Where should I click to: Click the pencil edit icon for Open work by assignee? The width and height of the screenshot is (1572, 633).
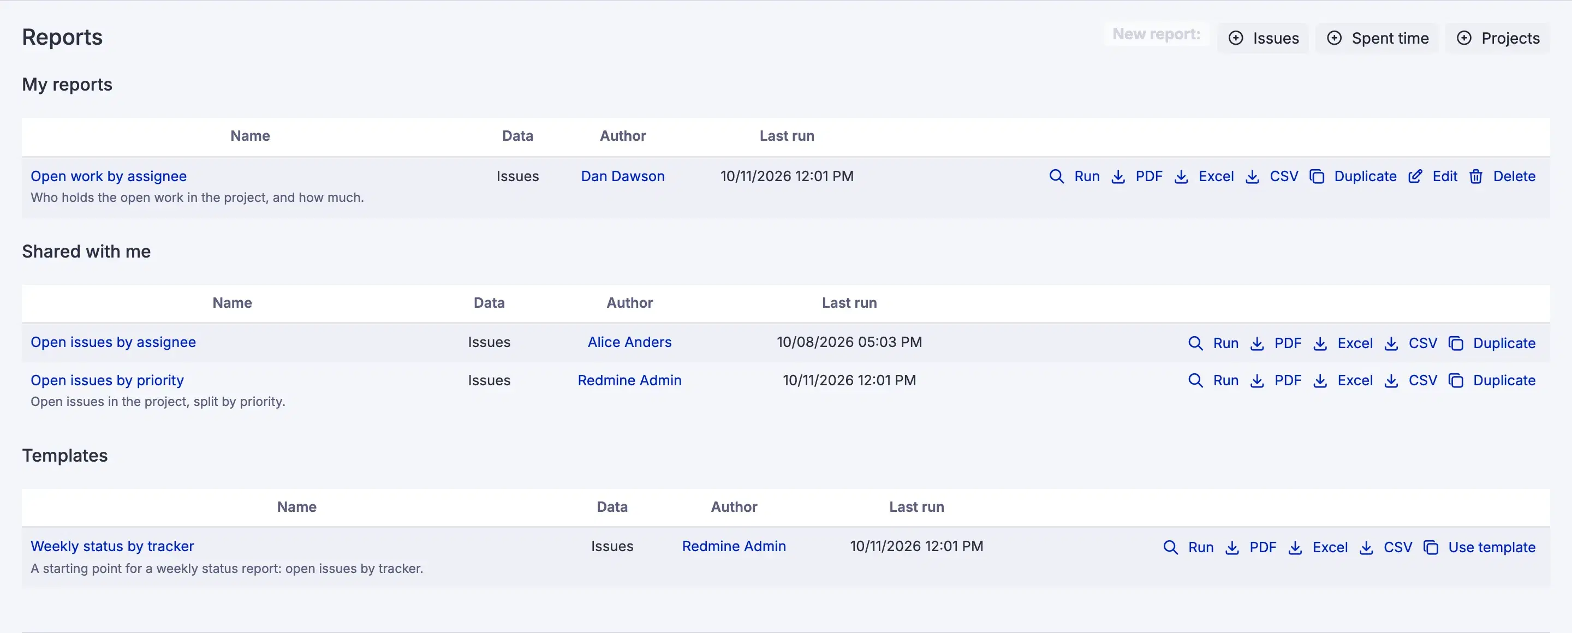click(1415, 176)
